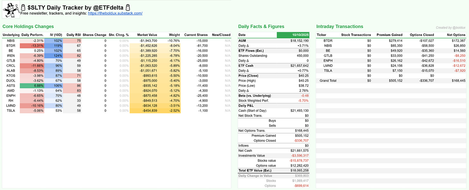Open the theboldux.substack.com link
The height and width of the screenshot is (190, 469).
point(115,14)
